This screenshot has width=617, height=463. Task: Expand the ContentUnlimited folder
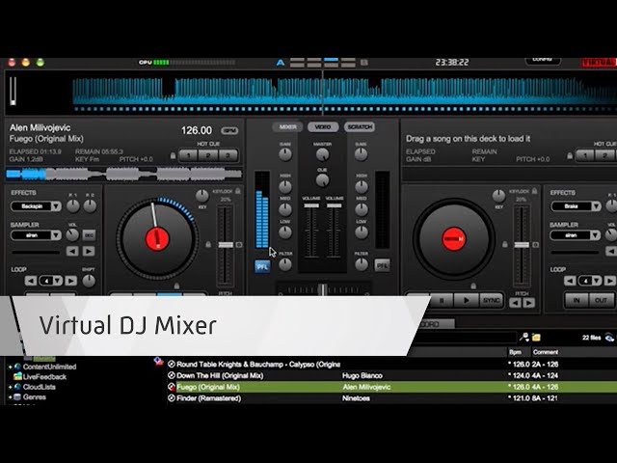pyautogui.click(x=11, y=367)
